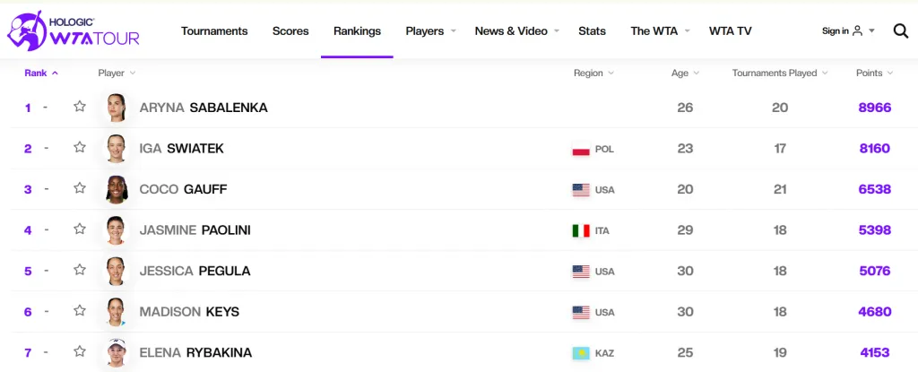Click Madison Keys' headshot
This screenshot has height=372, width=918.
pos(117,312)
